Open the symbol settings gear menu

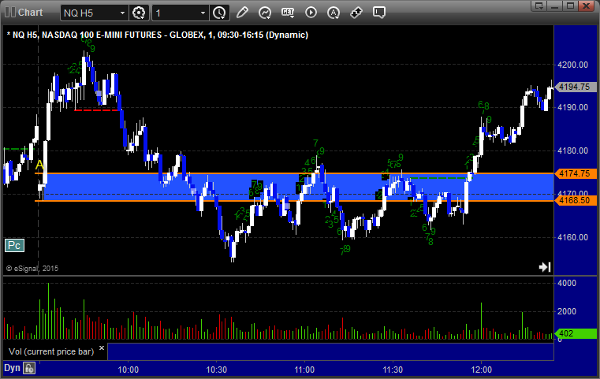coord(139,13)
